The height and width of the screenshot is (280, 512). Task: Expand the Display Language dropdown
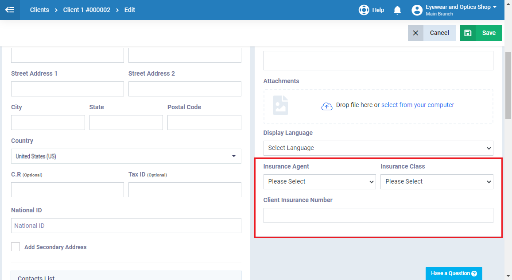pyautogui.click(x=378, y=148)
